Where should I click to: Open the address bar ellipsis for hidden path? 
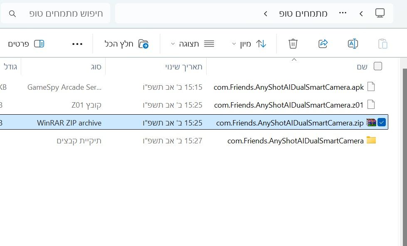point(343,13)
